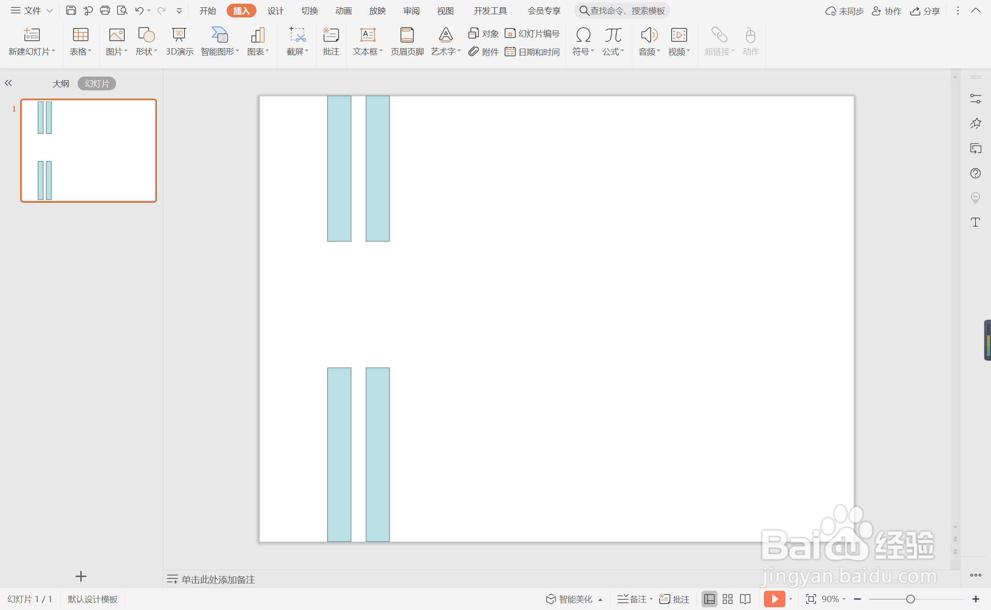Click the 分享 share button
This screenshot has height=610, width=991.
[925, 11]
